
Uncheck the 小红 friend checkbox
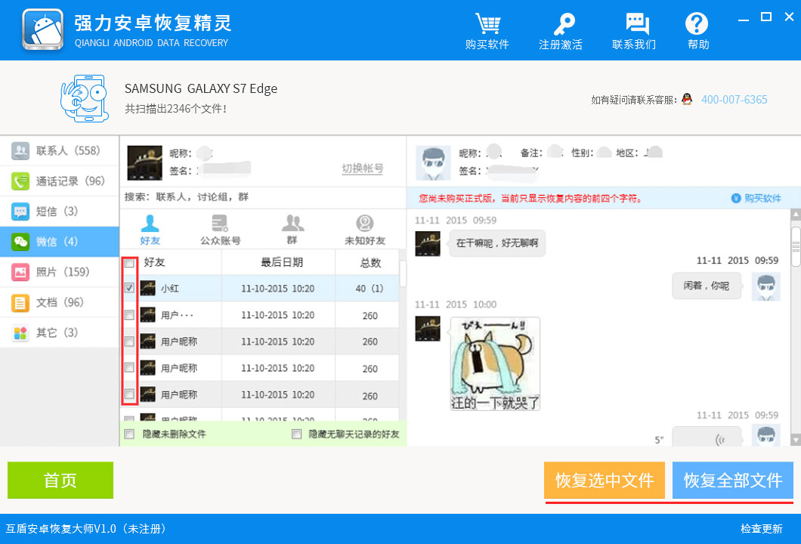click(x=129, y=288)
